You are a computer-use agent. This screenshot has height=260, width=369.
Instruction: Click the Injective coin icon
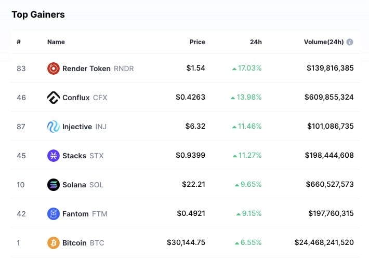53,126
